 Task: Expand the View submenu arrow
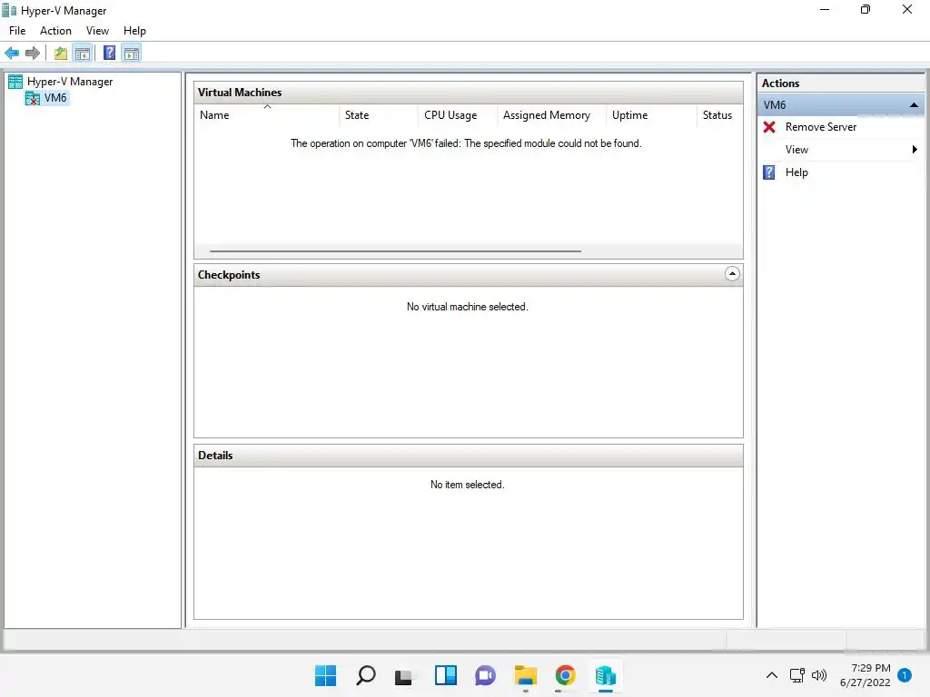tap(915, 150)
